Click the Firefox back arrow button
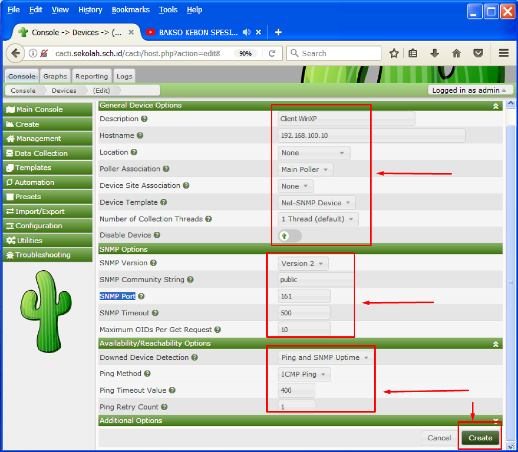This screenshot has width=518, height=452. coord(16,53)
